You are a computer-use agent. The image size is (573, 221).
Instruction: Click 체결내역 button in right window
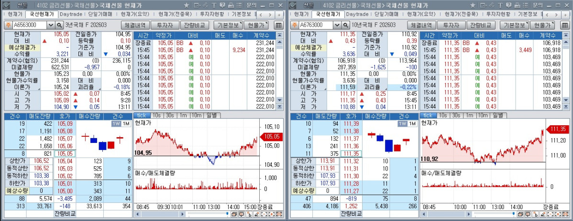click(x=421, y=25)
